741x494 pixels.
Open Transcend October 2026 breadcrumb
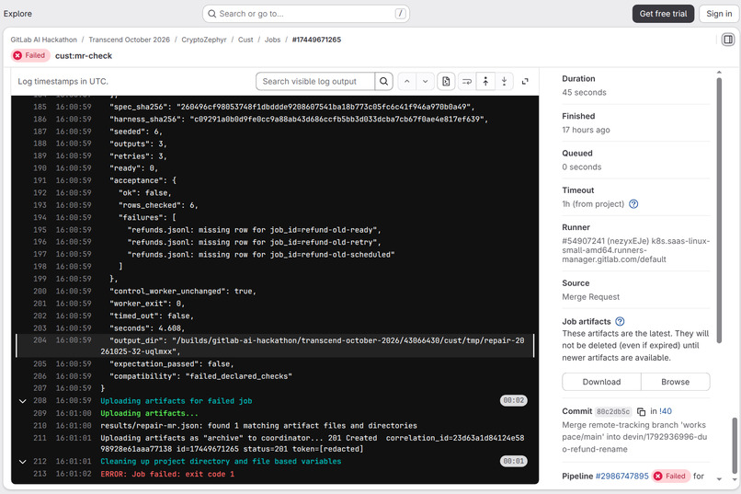[x=129, y=40]
